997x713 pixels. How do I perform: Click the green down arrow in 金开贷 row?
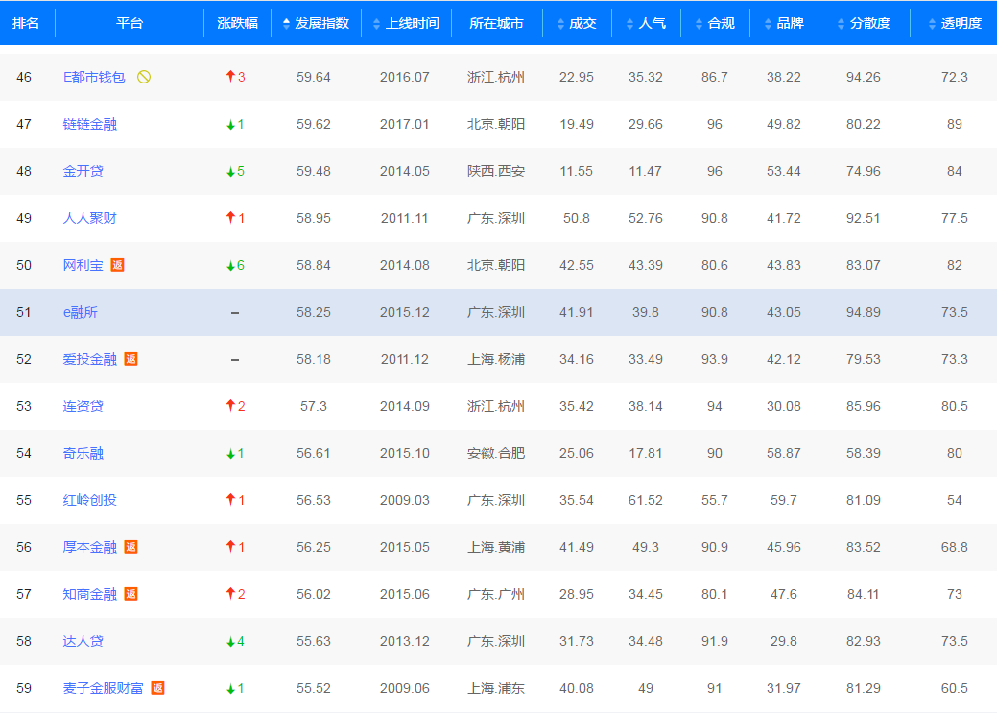click(x=230, y=172)
